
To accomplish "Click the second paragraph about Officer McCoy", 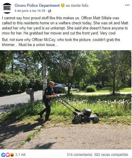I will point(61,42).
